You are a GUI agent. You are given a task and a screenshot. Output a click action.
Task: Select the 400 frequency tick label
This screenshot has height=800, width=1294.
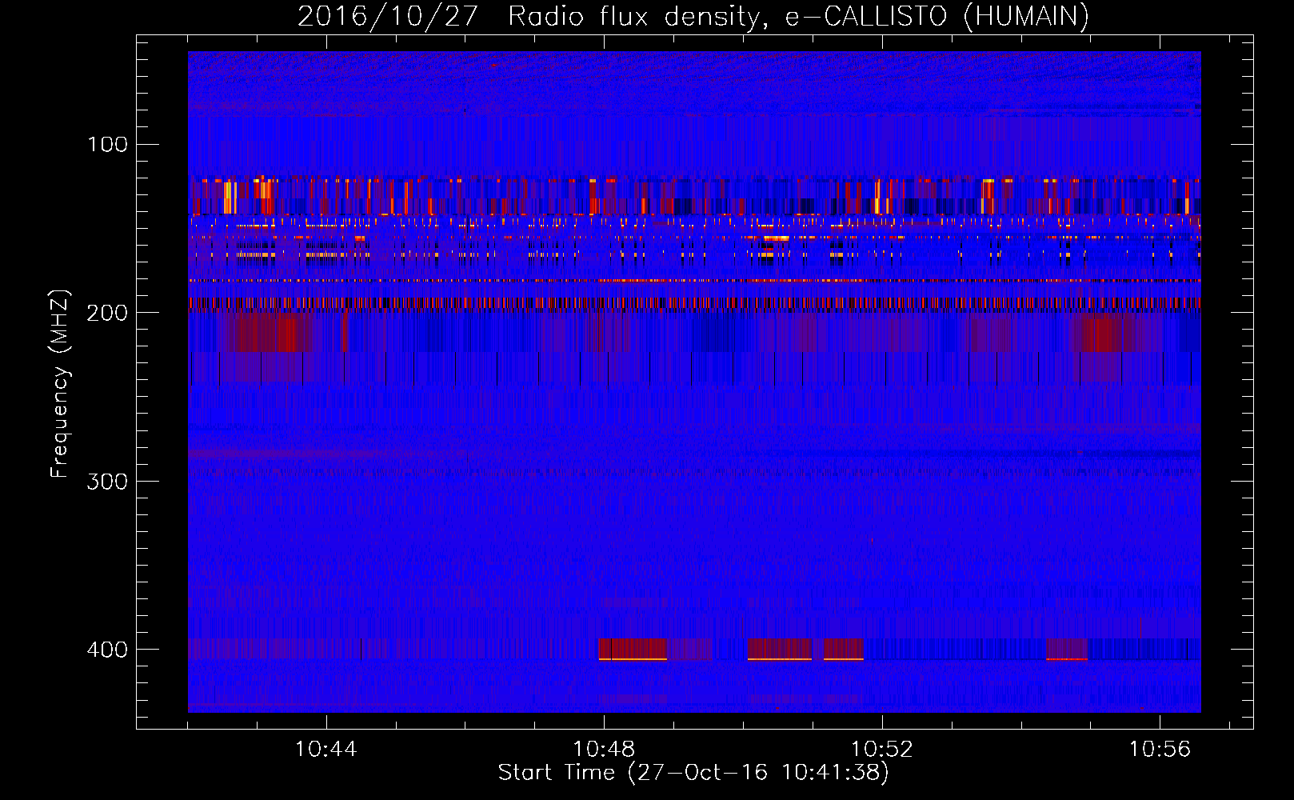click(107, 650)
